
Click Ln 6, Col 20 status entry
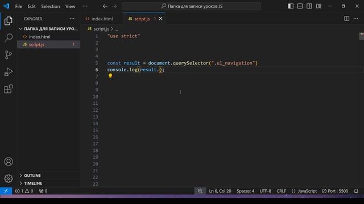(x=220, y=191)
